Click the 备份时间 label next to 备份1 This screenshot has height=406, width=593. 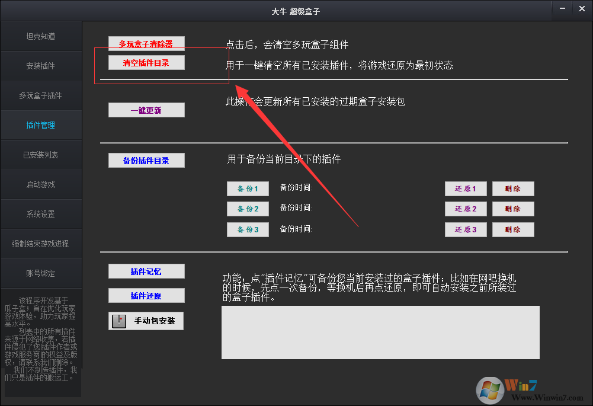click(296, 187)
